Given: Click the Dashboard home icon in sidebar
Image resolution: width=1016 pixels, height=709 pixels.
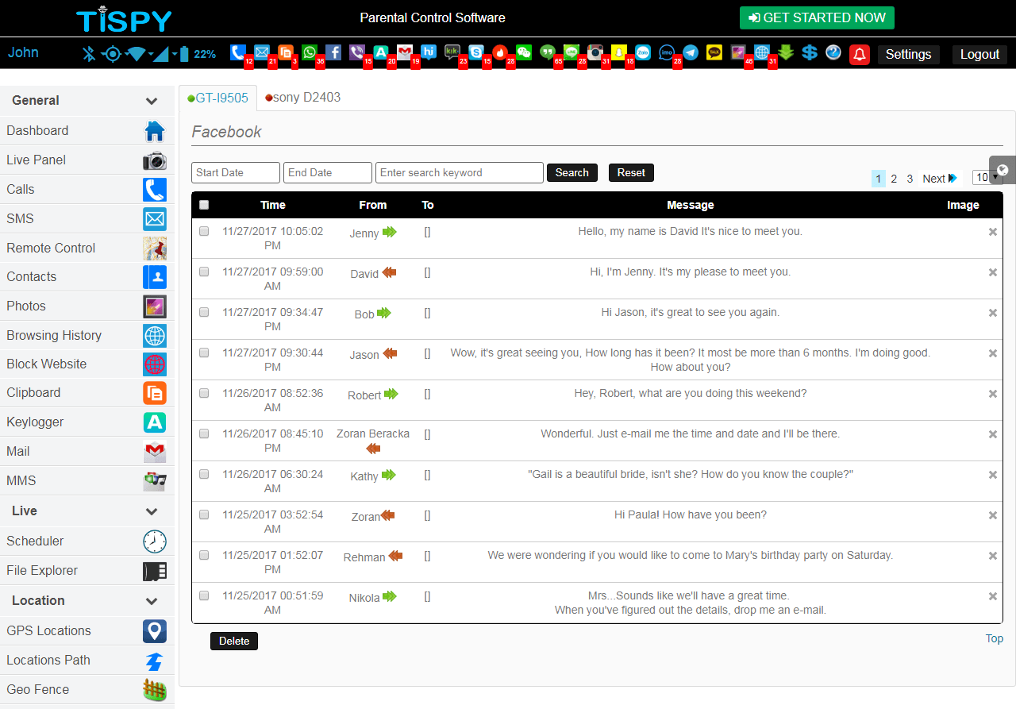Looking at the screenshot, I should (x=155, y=131).
